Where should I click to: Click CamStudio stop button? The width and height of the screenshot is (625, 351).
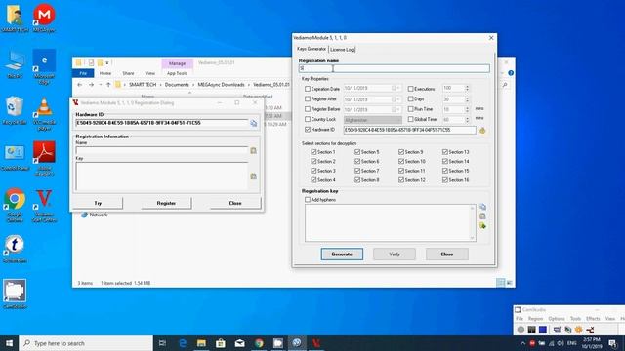click(x=543, y=330)
